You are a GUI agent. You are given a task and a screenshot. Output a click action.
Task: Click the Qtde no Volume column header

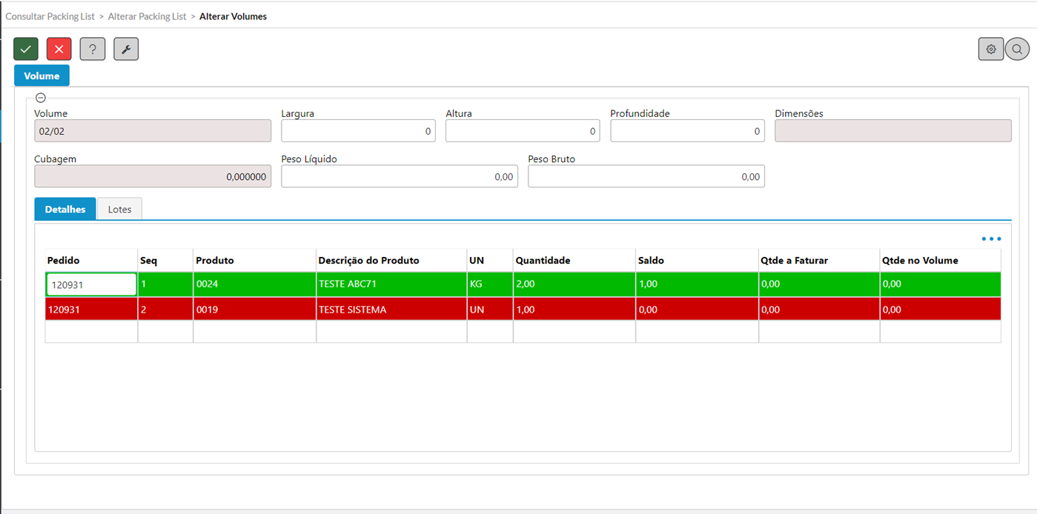click(x=920, y=261)
